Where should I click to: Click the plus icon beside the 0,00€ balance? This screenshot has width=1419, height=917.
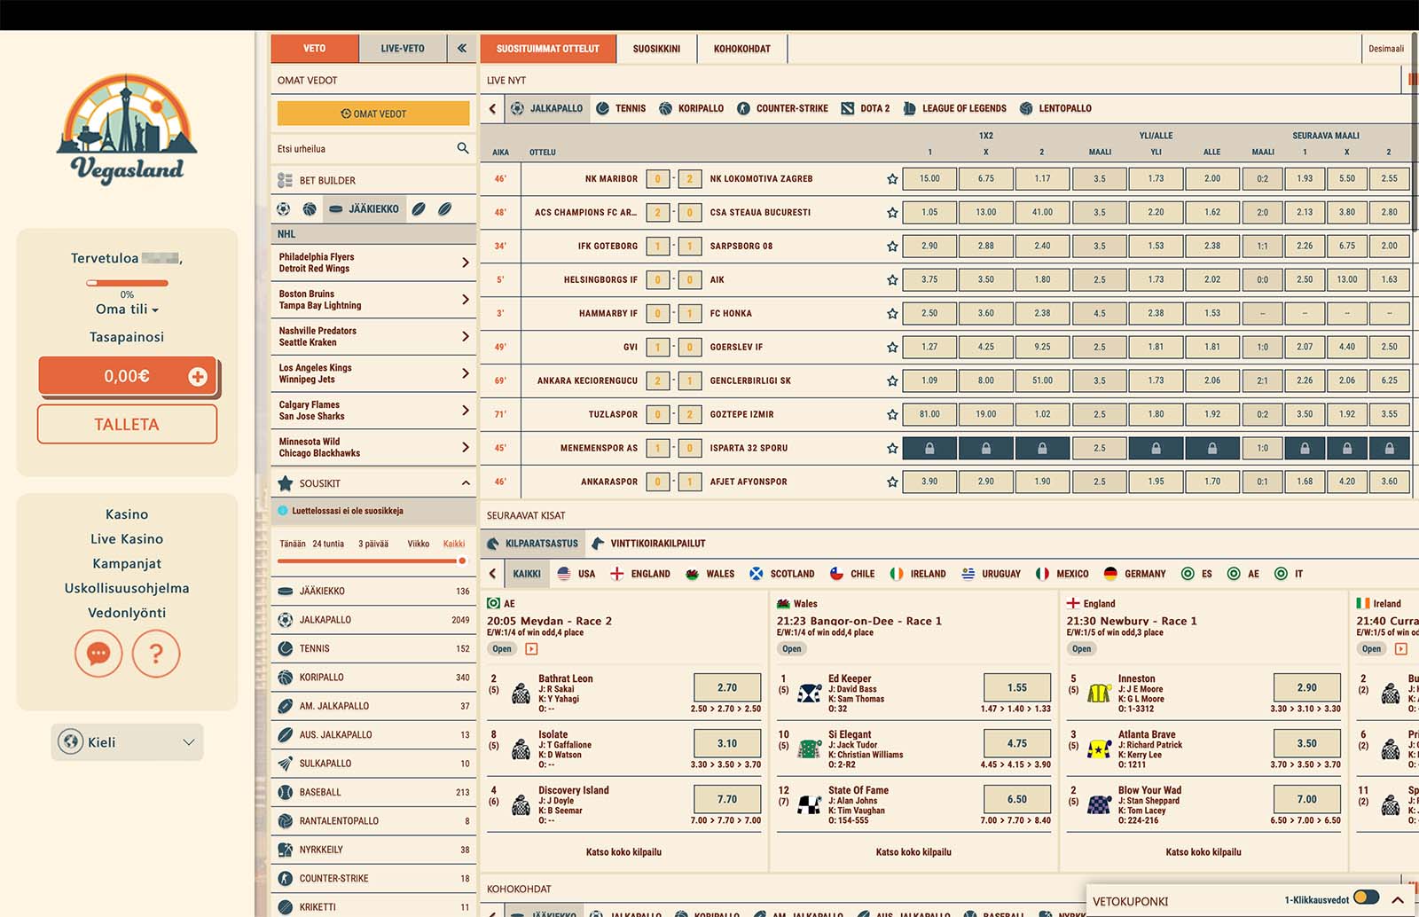tap(198, 377)
